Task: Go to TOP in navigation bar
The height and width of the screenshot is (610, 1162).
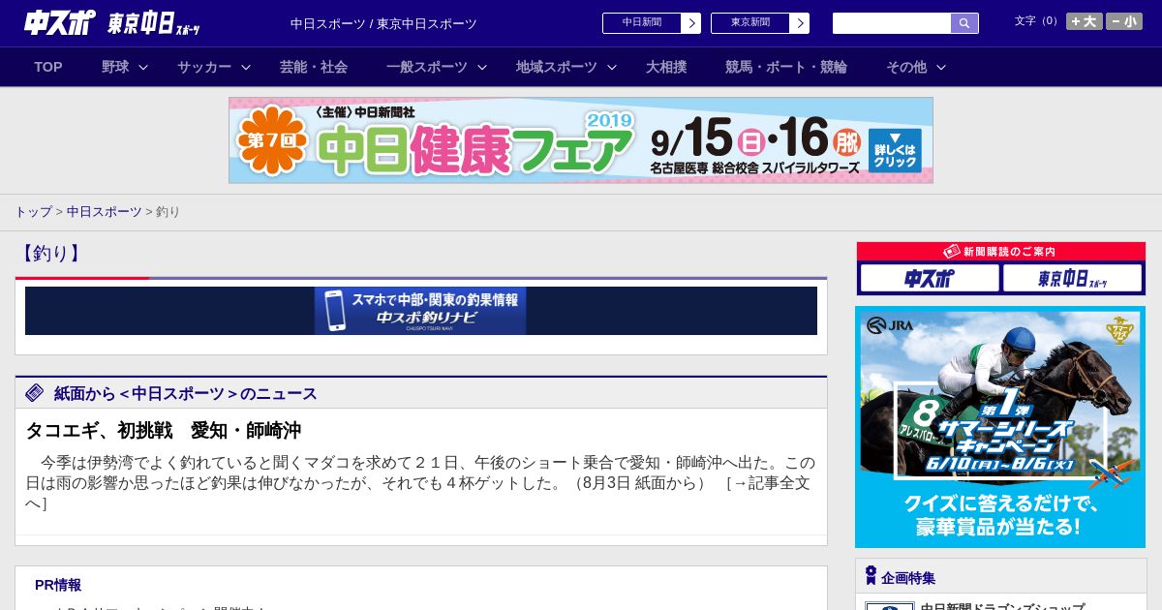Action: [48, 67]
